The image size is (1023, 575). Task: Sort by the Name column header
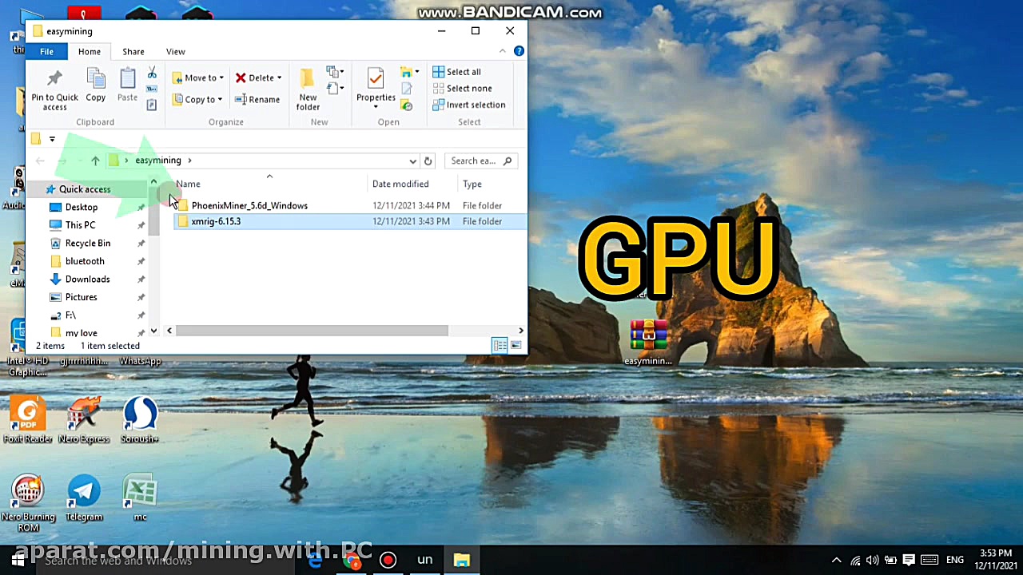click(x=188, y=184)
